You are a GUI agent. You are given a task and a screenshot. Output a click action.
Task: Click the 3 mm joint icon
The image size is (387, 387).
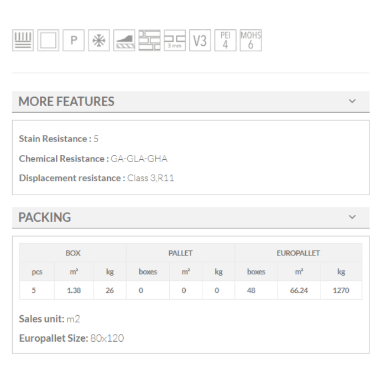pos(175,41)
